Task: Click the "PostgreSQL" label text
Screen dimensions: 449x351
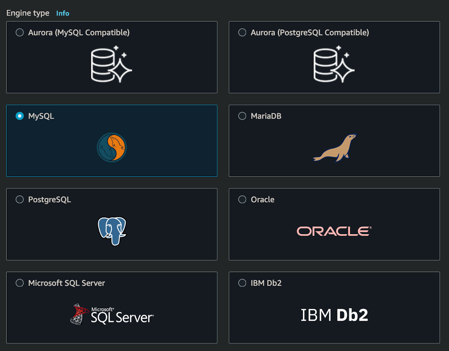Action: [x=49, y=200]
